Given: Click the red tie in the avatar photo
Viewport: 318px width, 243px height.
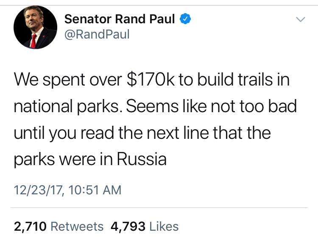Looking at the screenshot, I should 33,41.
